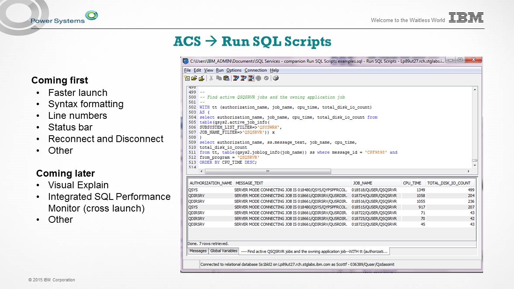
Task: Click the 'Connected to relational database' status bar text
Action: 297,265
